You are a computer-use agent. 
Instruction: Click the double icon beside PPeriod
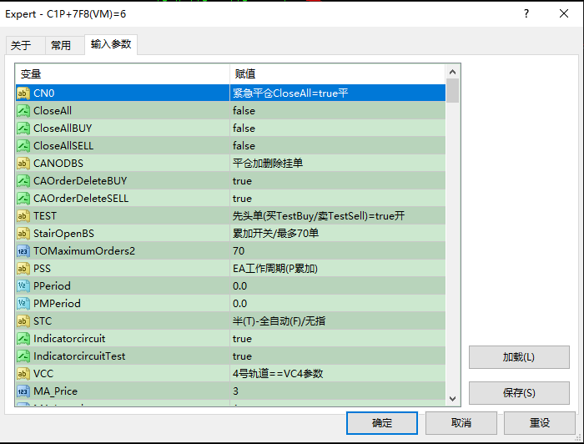click(x=23, y=285)
